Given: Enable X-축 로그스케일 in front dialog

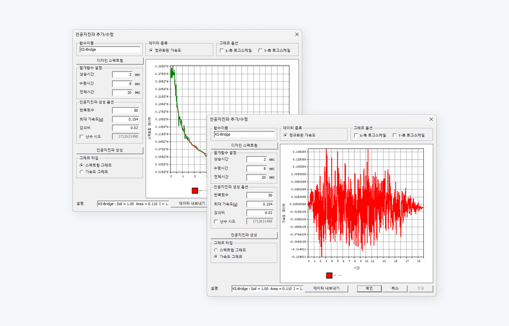Looking at the screenshot, I should (x=356, y=135).
